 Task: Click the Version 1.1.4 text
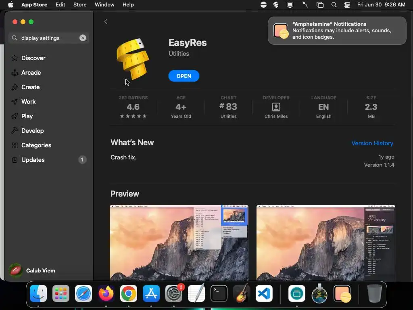[x=379, y=165]
